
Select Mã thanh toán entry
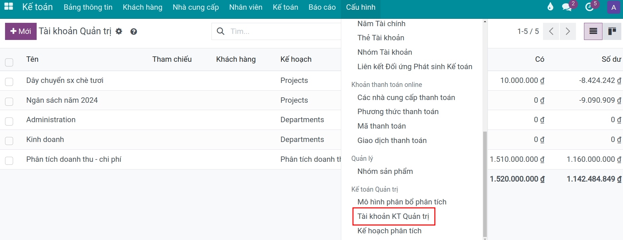[382, 126]
